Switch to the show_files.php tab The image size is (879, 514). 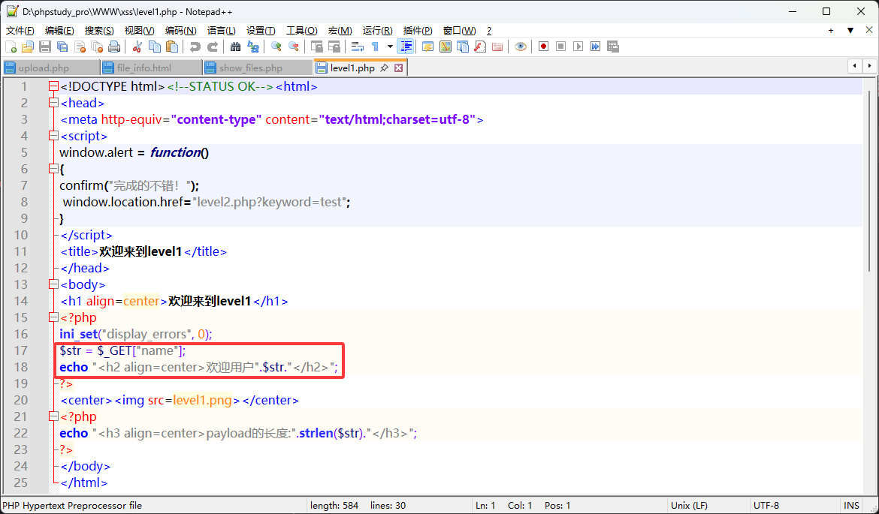pyautogui.click(x=258, y=68)
